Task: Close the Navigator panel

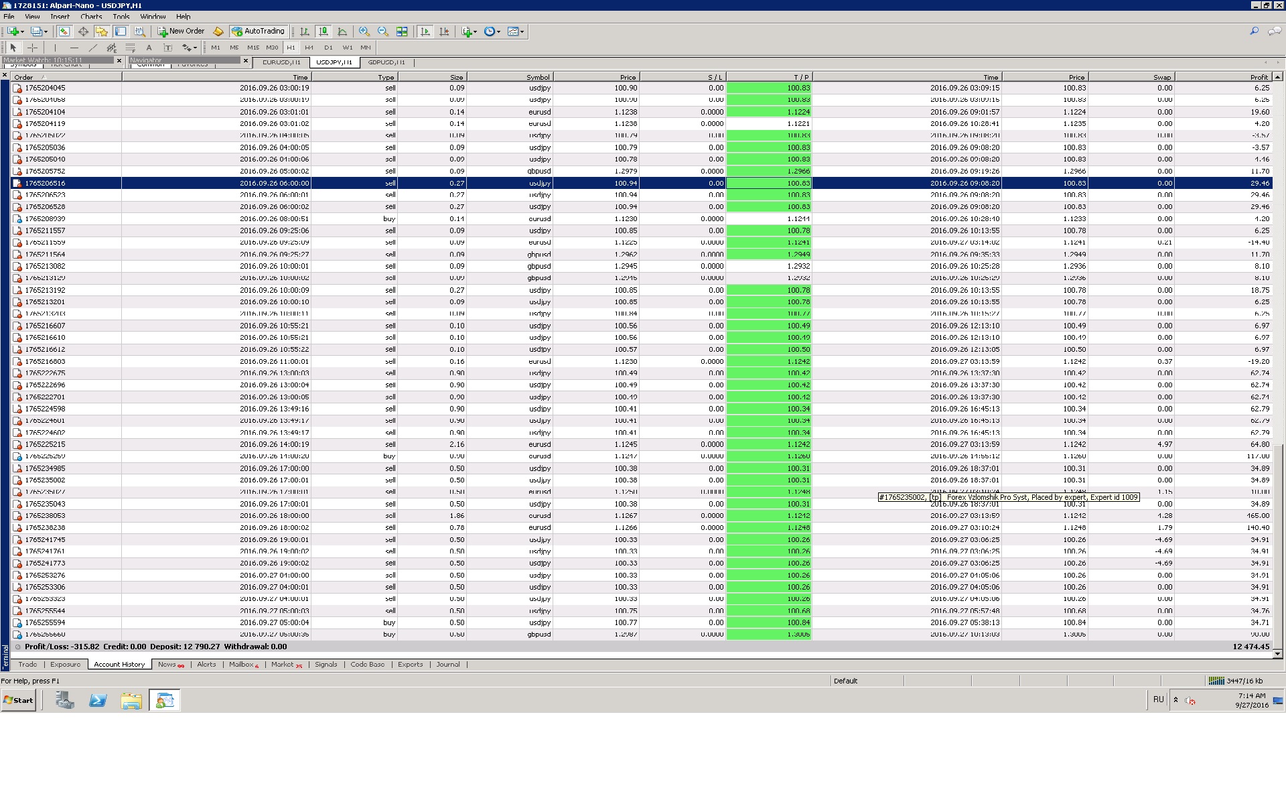Action: point(246,61)
